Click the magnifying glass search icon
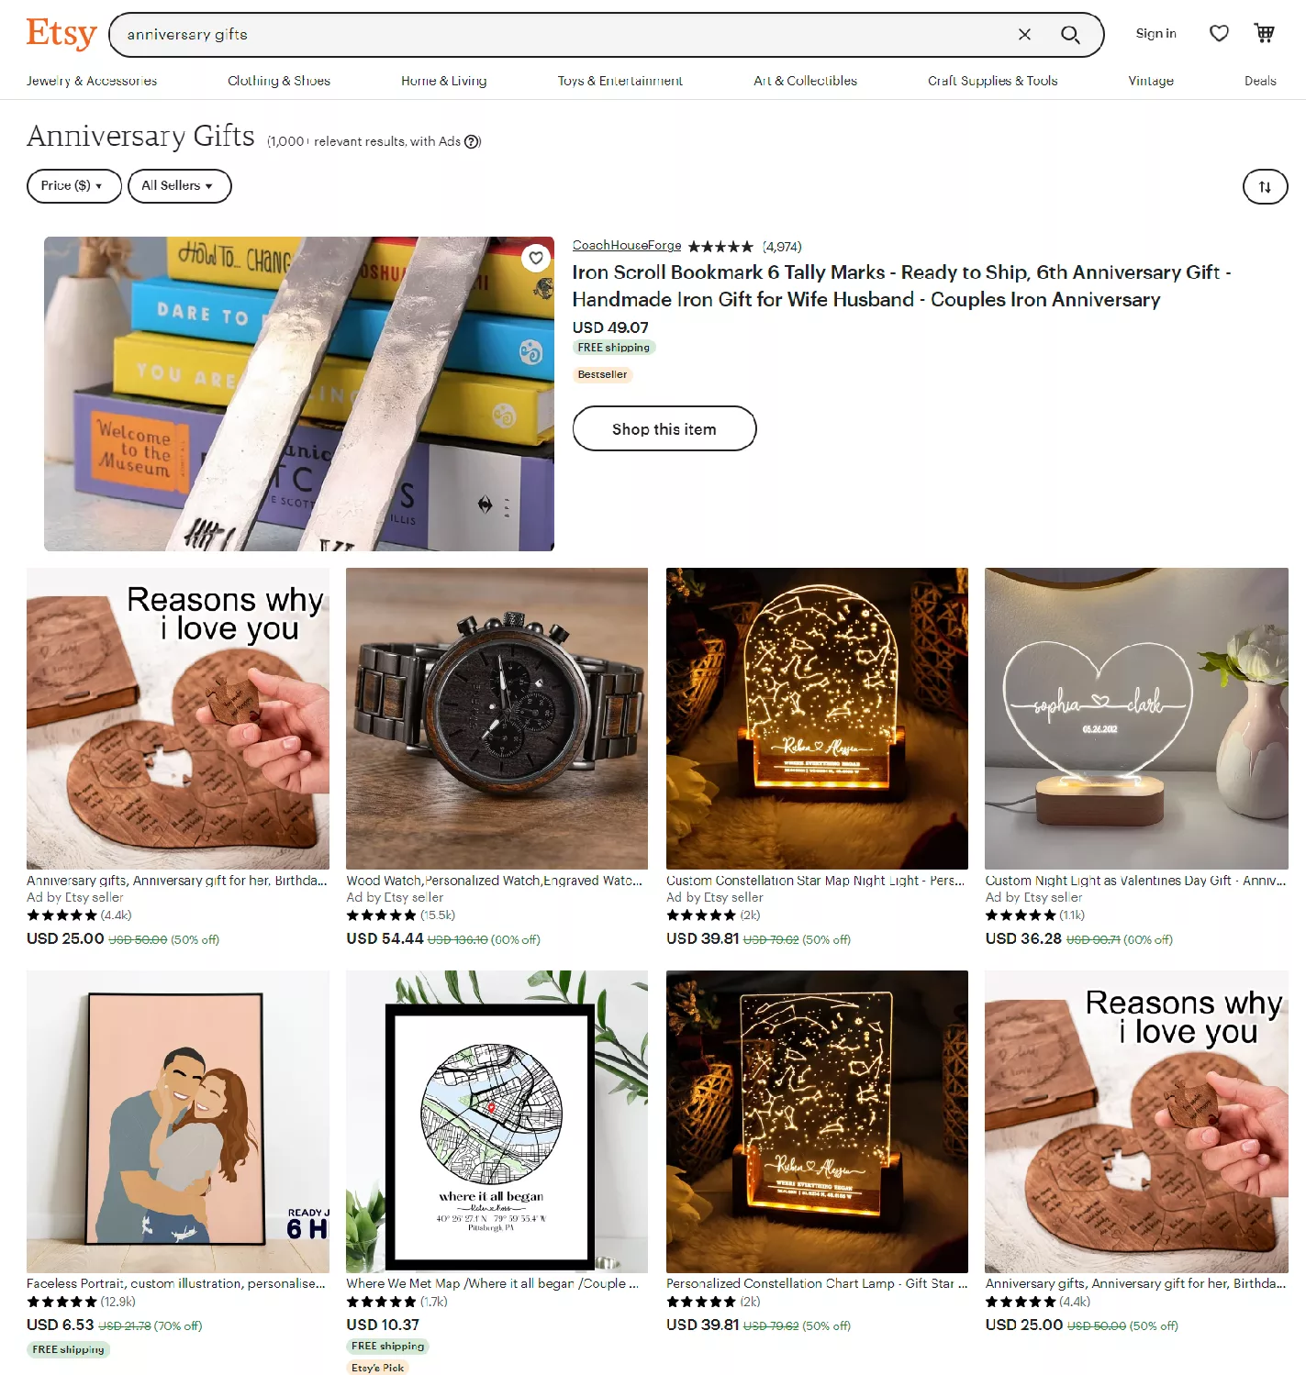Image resolution: width=1306 pixels, height=1375 pixels. pos(1070,35)
